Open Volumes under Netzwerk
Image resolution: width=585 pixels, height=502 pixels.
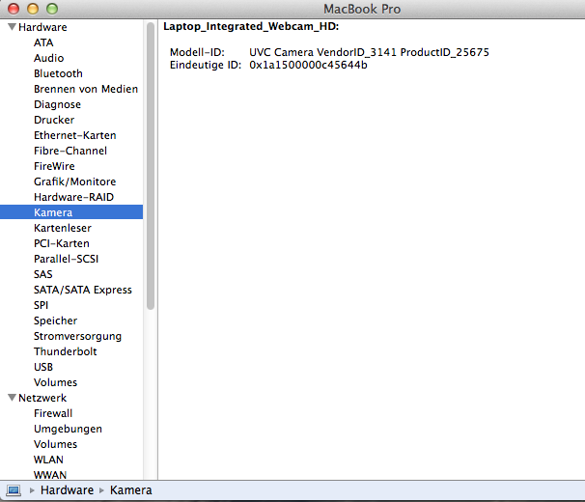tap(55, 444)
